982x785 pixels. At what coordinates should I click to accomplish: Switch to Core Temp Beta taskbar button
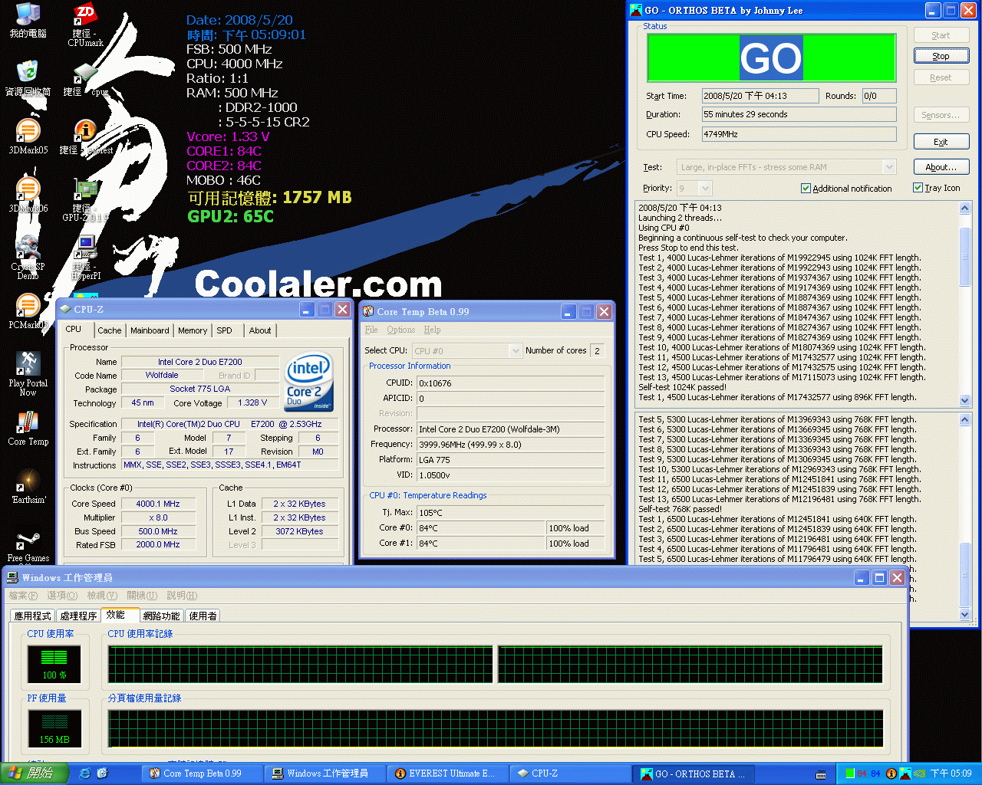click(x=203, y=774)
